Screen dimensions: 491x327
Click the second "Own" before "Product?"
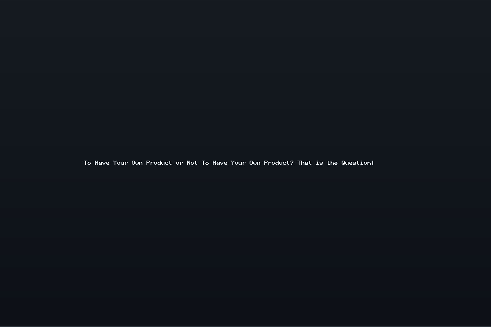coord(255,163)
